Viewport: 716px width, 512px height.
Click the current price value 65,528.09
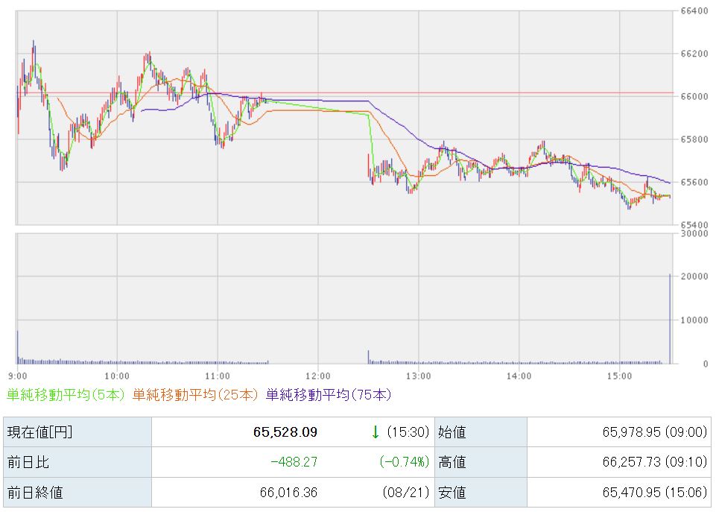click(285, 432)
